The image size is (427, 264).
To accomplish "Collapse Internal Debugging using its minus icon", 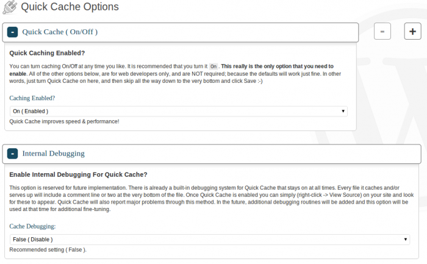I will (x=12, y=154).
